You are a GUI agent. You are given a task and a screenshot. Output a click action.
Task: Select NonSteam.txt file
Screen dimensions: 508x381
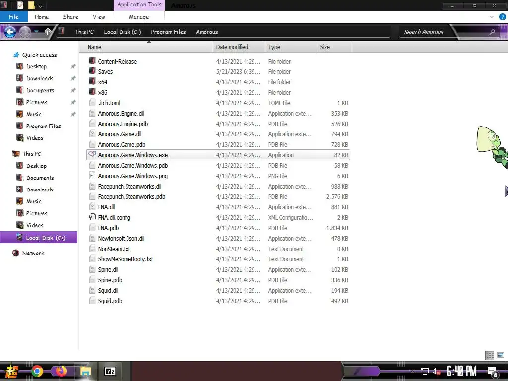(x=218, y=249)
